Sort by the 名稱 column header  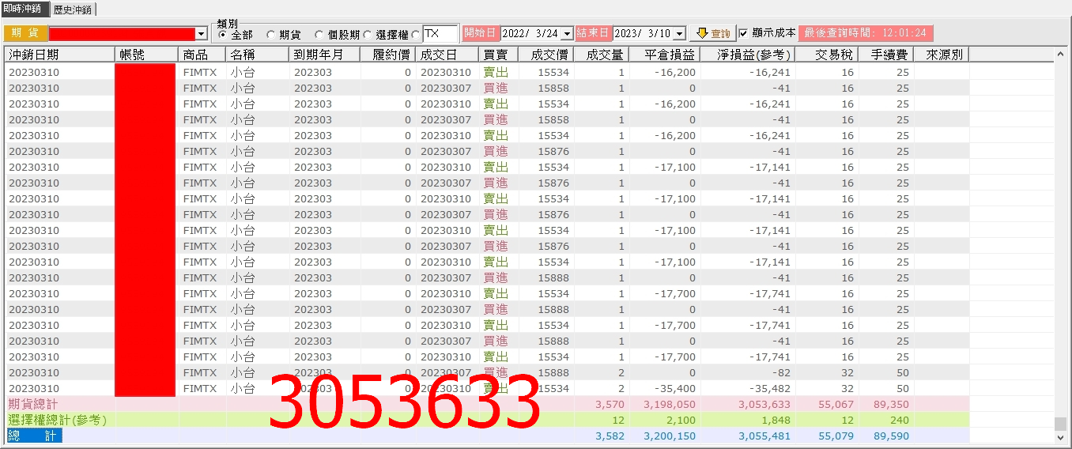(258, 55)
